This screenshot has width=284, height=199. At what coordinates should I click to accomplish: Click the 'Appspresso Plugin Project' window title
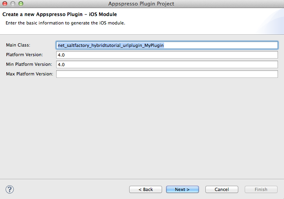(141, 4)
